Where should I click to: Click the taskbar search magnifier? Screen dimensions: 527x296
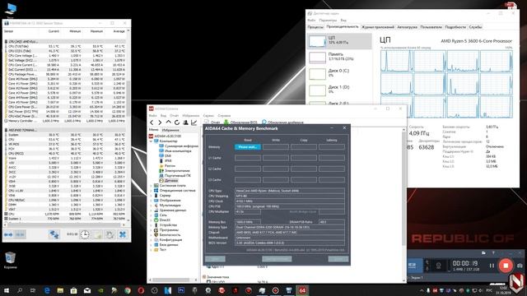click(20, 290)
